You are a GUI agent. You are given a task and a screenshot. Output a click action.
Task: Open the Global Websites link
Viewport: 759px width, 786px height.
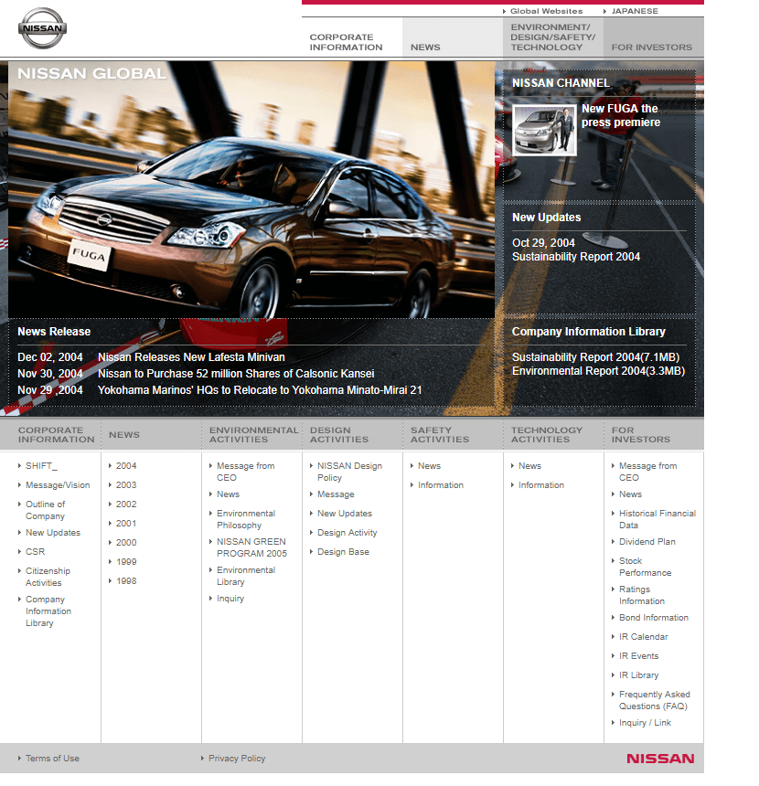pos(546,11)
